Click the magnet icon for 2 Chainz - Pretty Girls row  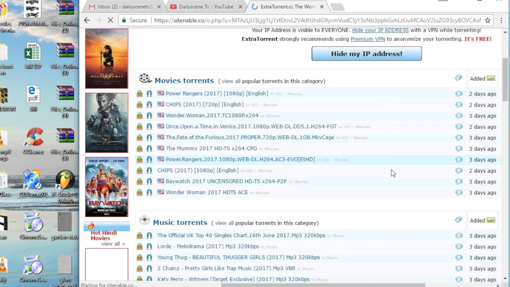(149, 269)
